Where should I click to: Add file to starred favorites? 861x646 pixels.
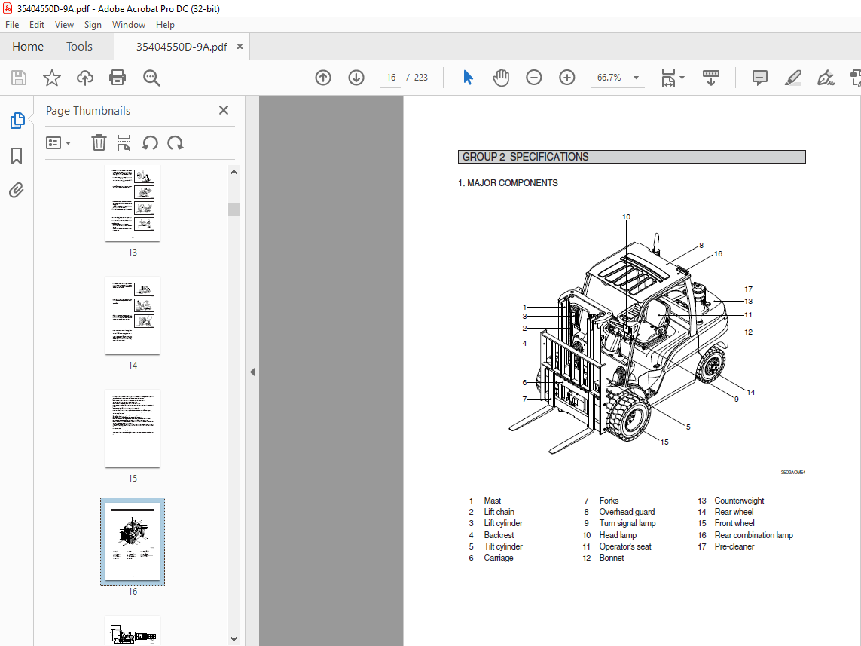pyautogui.click(x=52, y=78)
